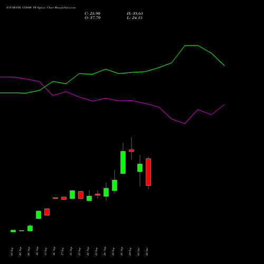Click the 01 Sep date label
The image size is (264, 264).
tap(12, 251)
